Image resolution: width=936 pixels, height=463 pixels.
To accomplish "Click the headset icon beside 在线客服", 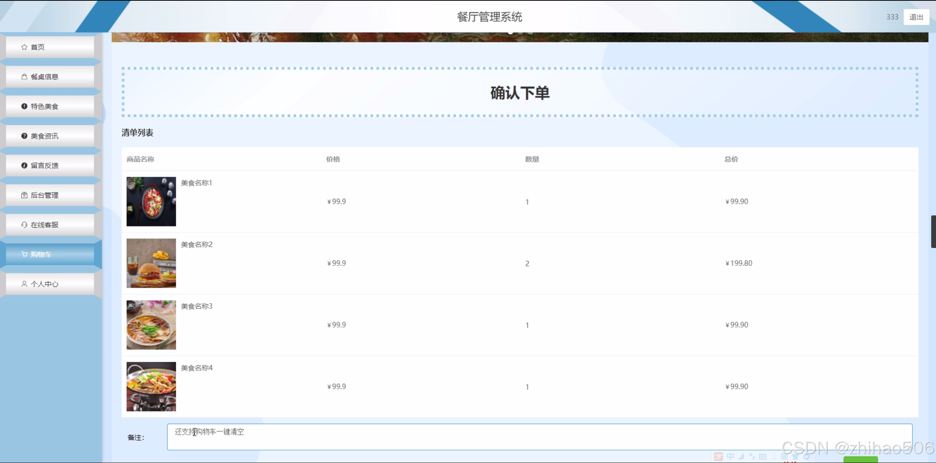I will 24,225.
